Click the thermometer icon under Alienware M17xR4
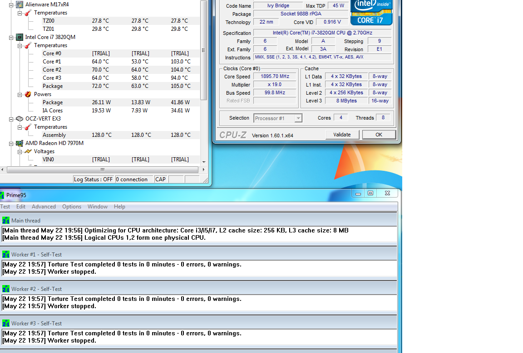Image resolution: width=523 pixels, height=353 pixels. (x=28, y=13)
